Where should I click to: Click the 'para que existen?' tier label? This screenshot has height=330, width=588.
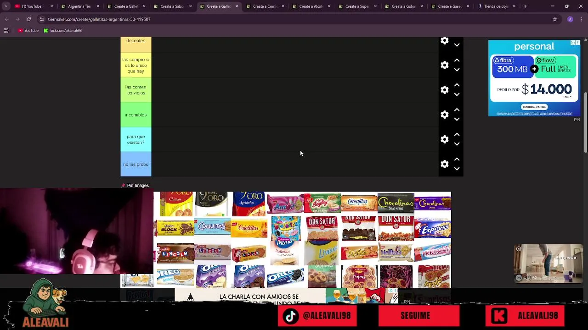click(136, 139)
